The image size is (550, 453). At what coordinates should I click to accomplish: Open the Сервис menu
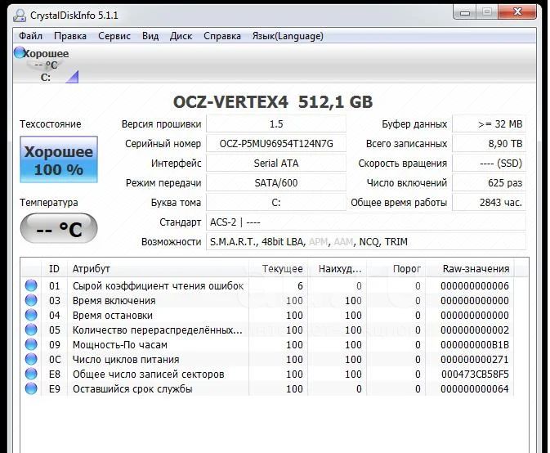[x=114, y=36]
